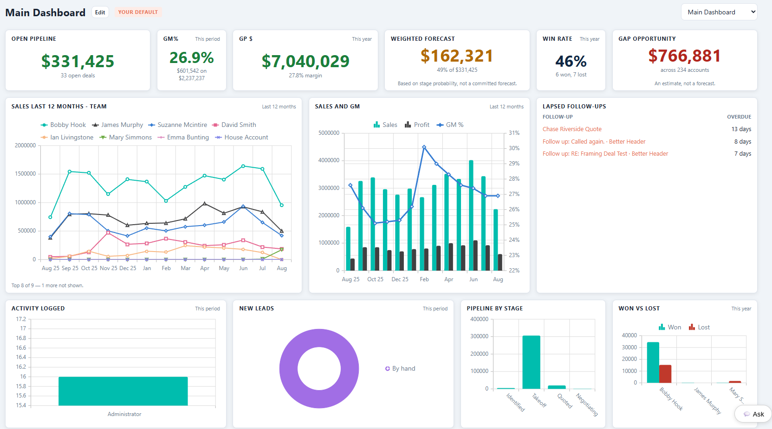Toggle David Smith series in legend
Image resolution: width=772 pixels, height=429 pixels.
tap(234, 125)
